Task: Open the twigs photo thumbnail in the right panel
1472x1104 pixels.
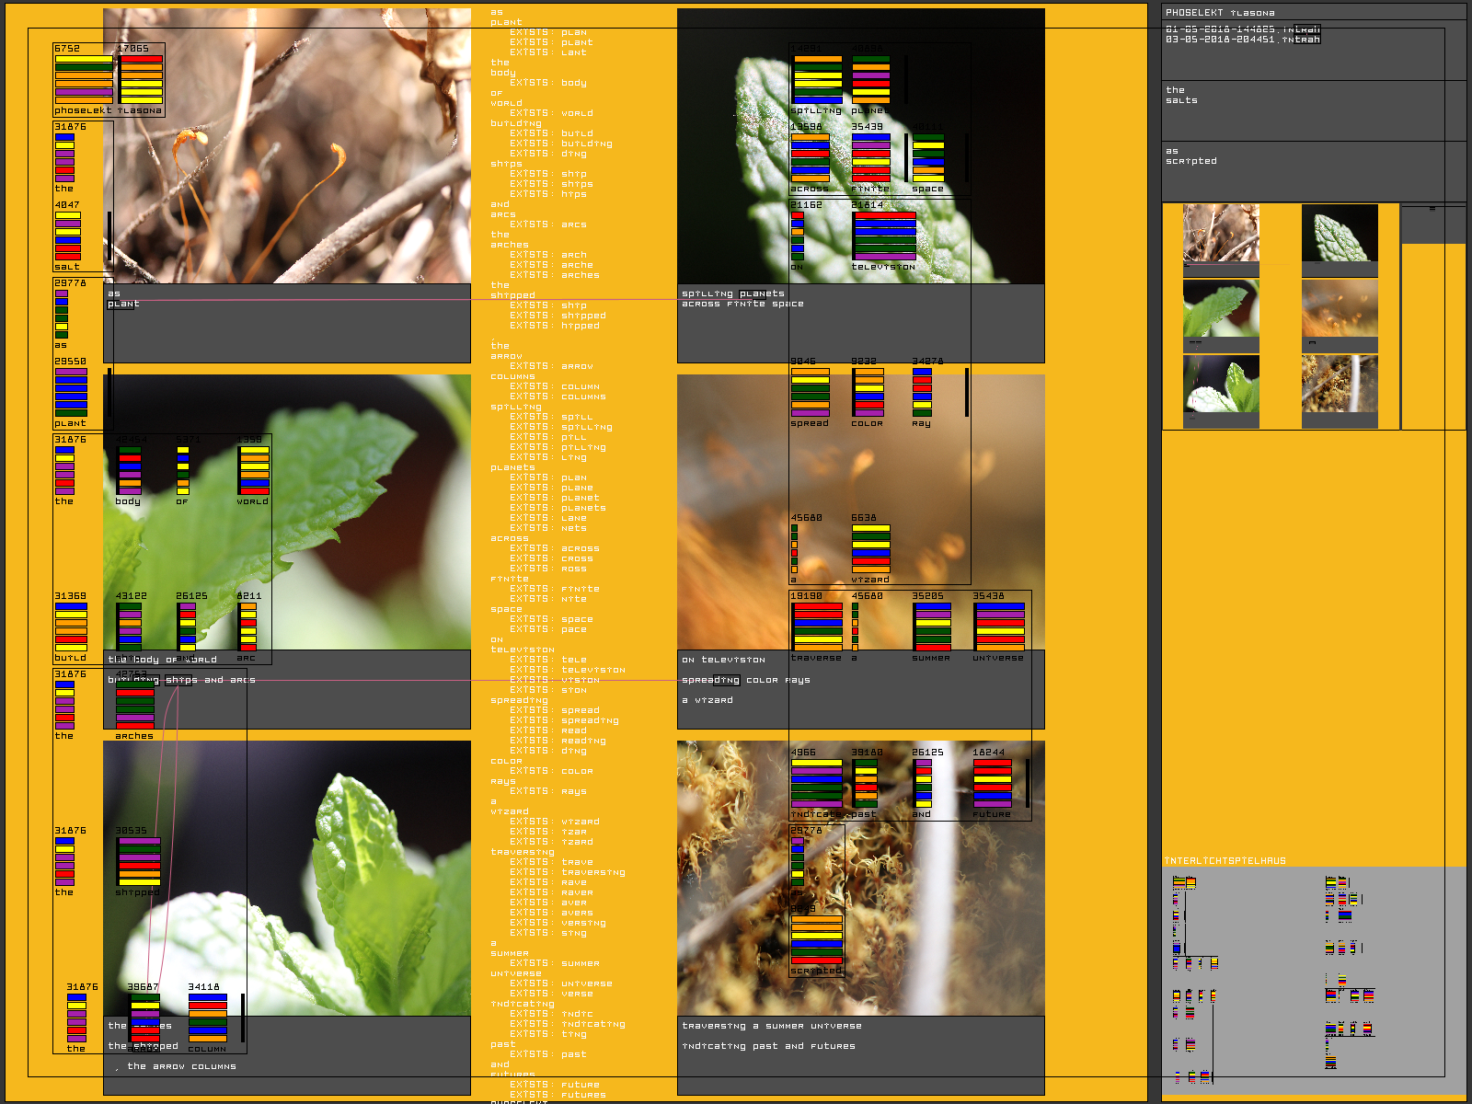Action: 1221,234
